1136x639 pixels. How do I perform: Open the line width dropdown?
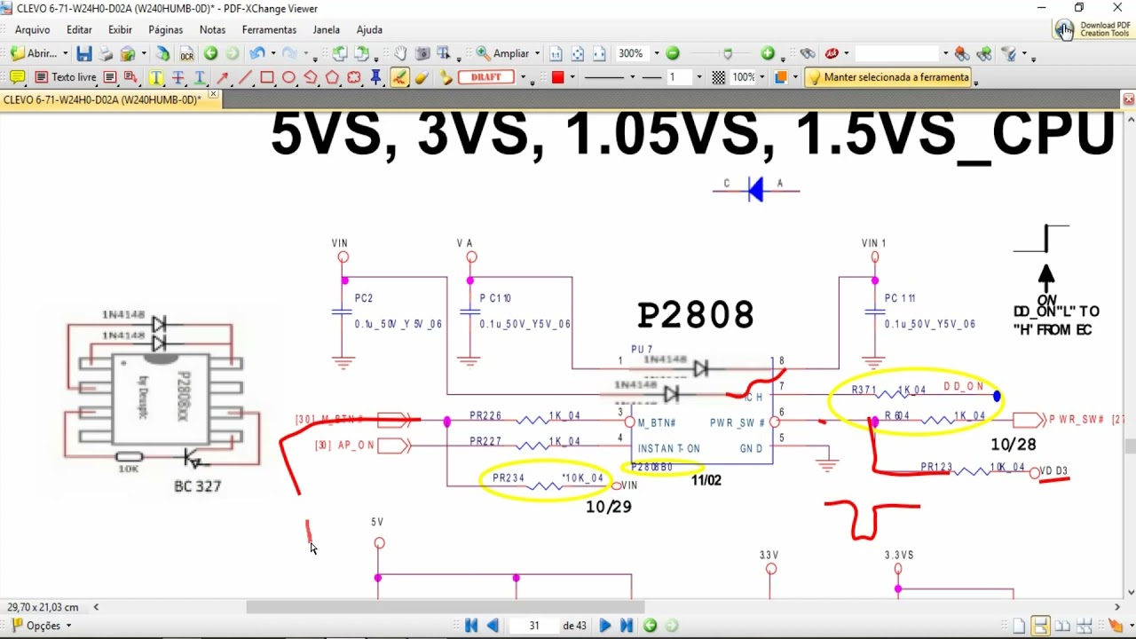698,77
